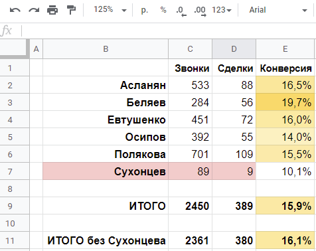Select column D header
The width and height of the screenshot is (316, 251).
234,49
